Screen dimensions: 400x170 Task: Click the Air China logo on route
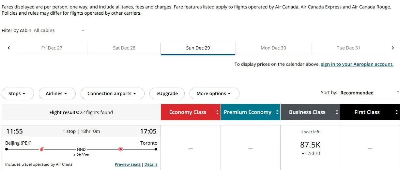[41, 149]
